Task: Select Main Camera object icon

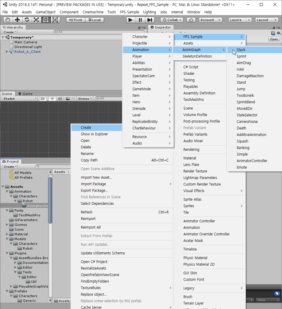Action: (12, 42)
